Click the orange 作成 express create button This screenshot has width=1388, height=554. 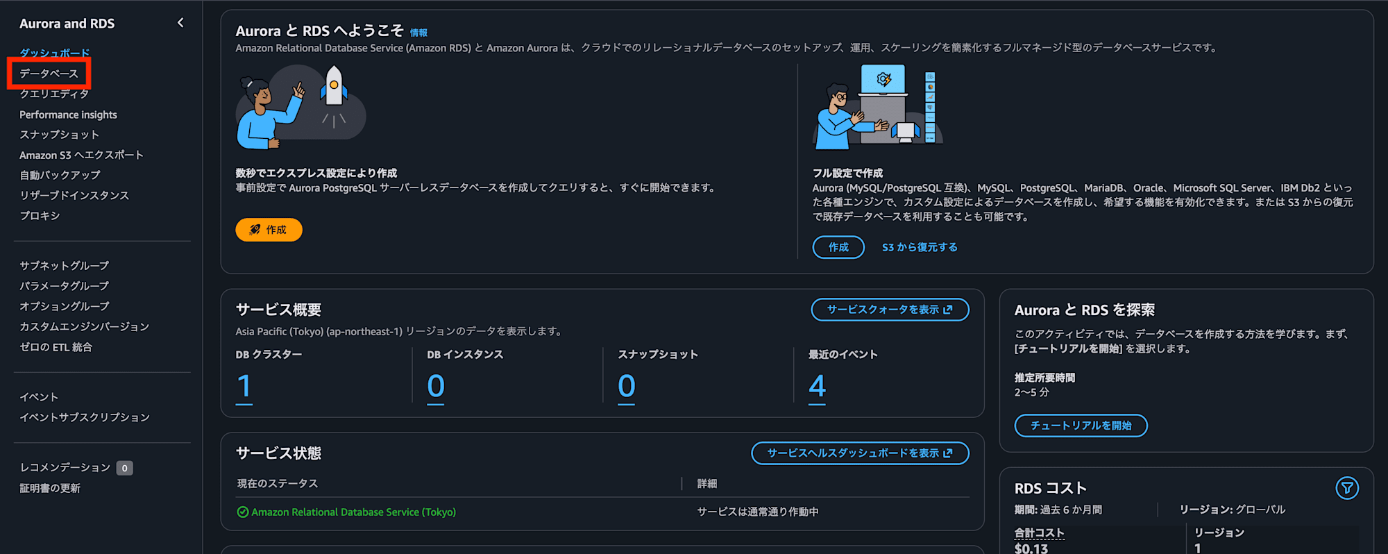click(269, 230)
